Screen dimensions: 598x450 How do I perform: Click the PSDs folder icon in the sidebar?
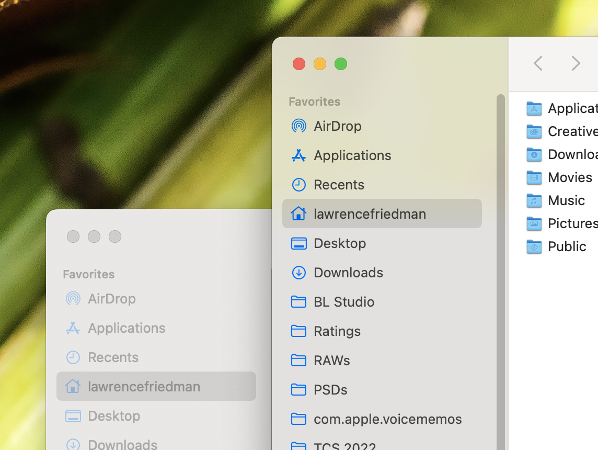[x=298, y=390]
